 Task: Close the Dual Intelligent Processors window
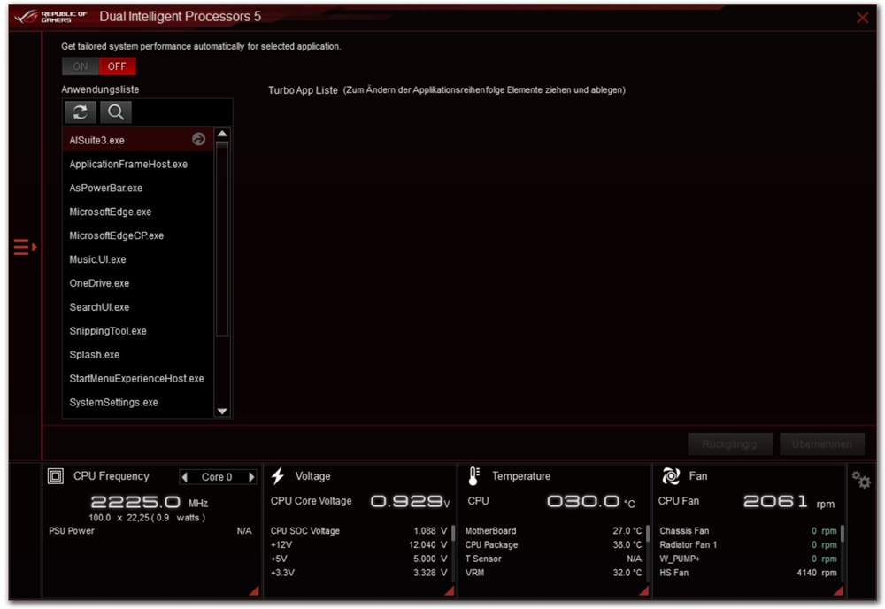click(862, 18)
